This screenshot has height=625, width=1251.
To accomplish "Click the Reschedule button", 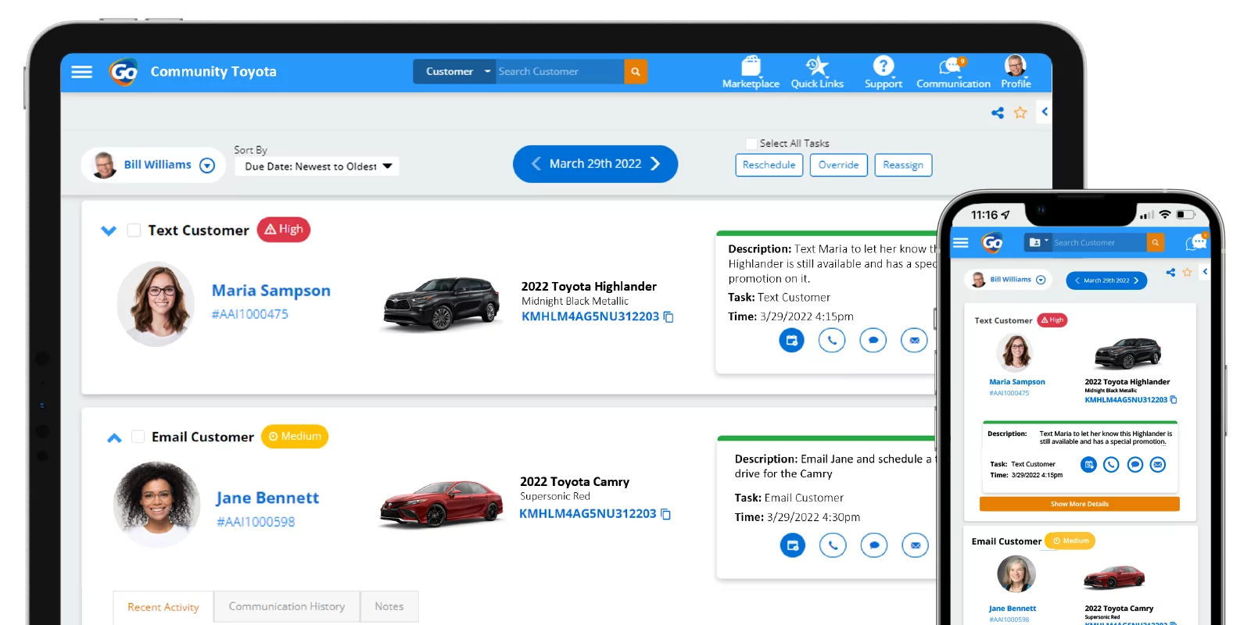I will 769,165.
